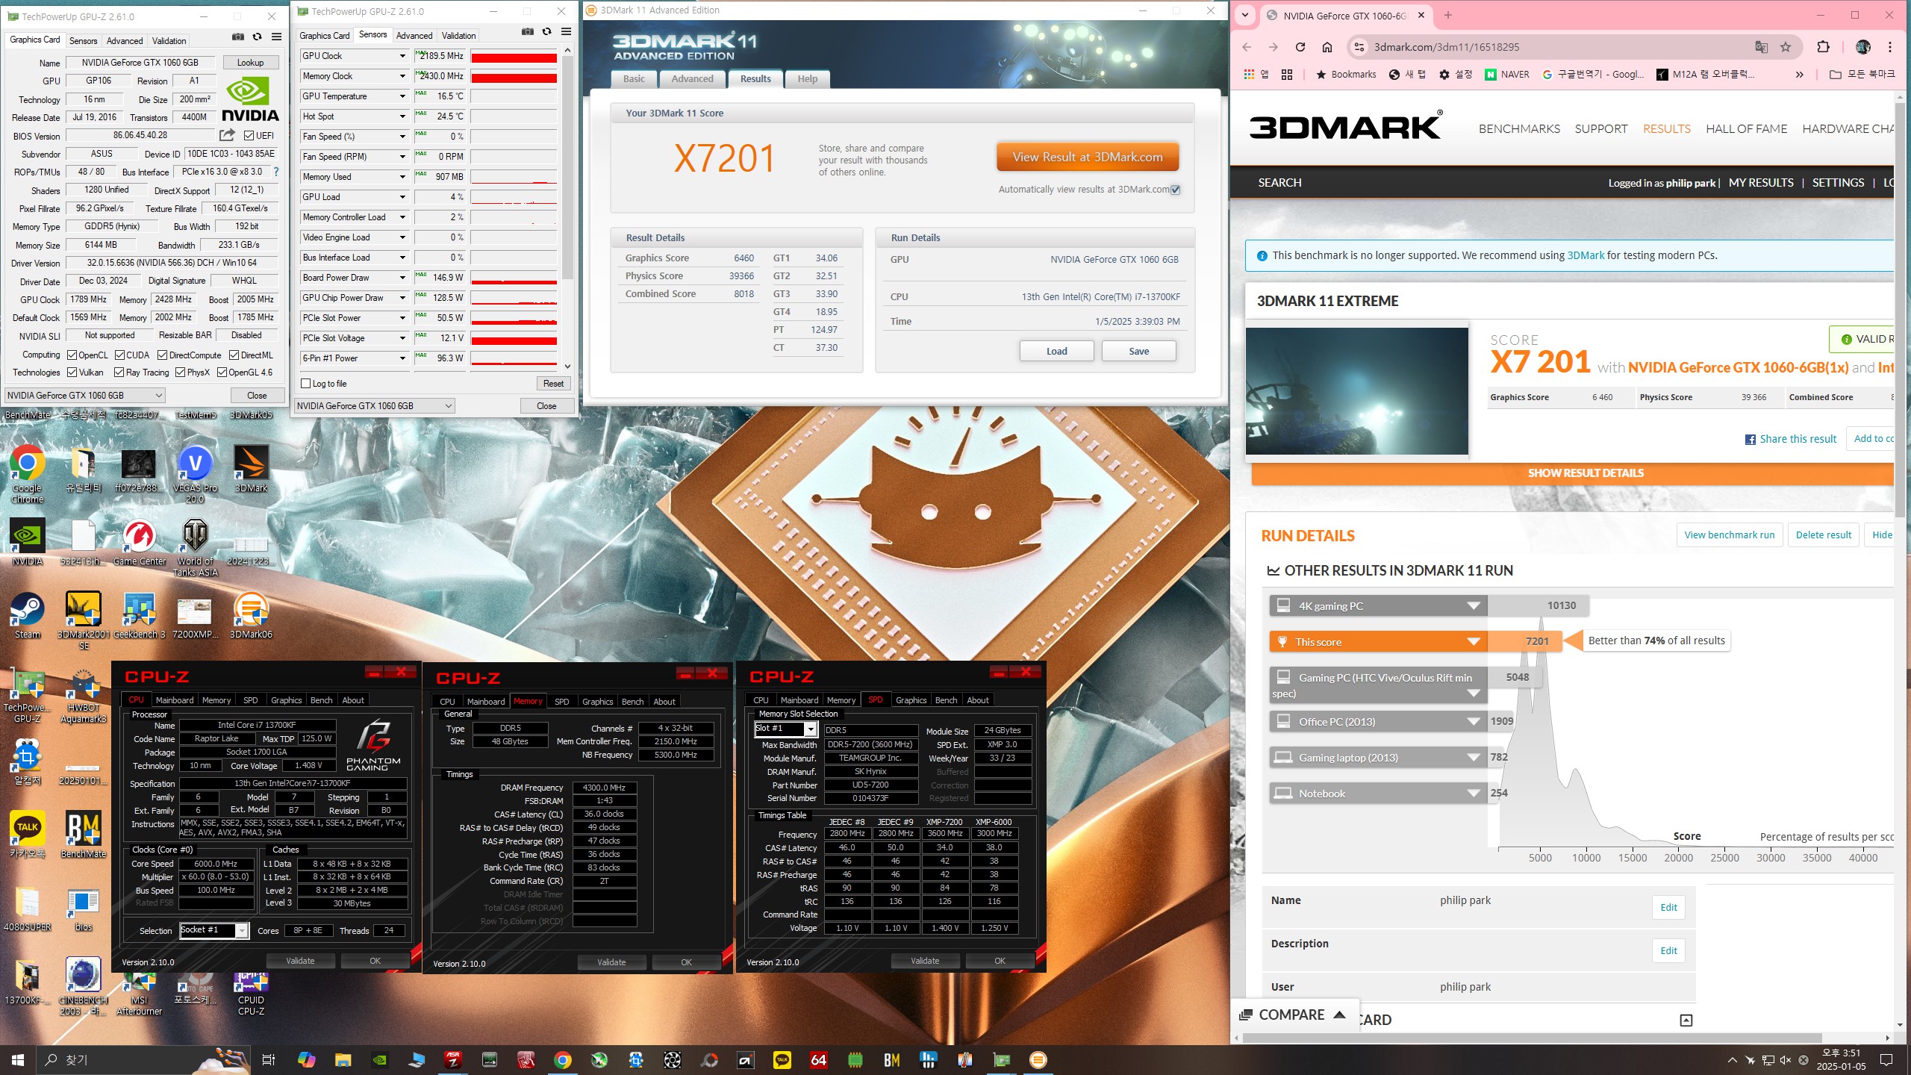Viewport: 1911px width, 1075px height.
Task: Open the hamburger menu in GPU-Z Sensors window
Action: coord(566,32)
